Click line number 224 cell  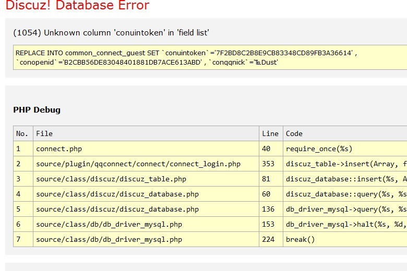pyautogui.click(x=268, y=240)
